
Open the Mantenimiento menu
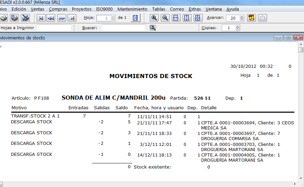(x=132, y=9)
